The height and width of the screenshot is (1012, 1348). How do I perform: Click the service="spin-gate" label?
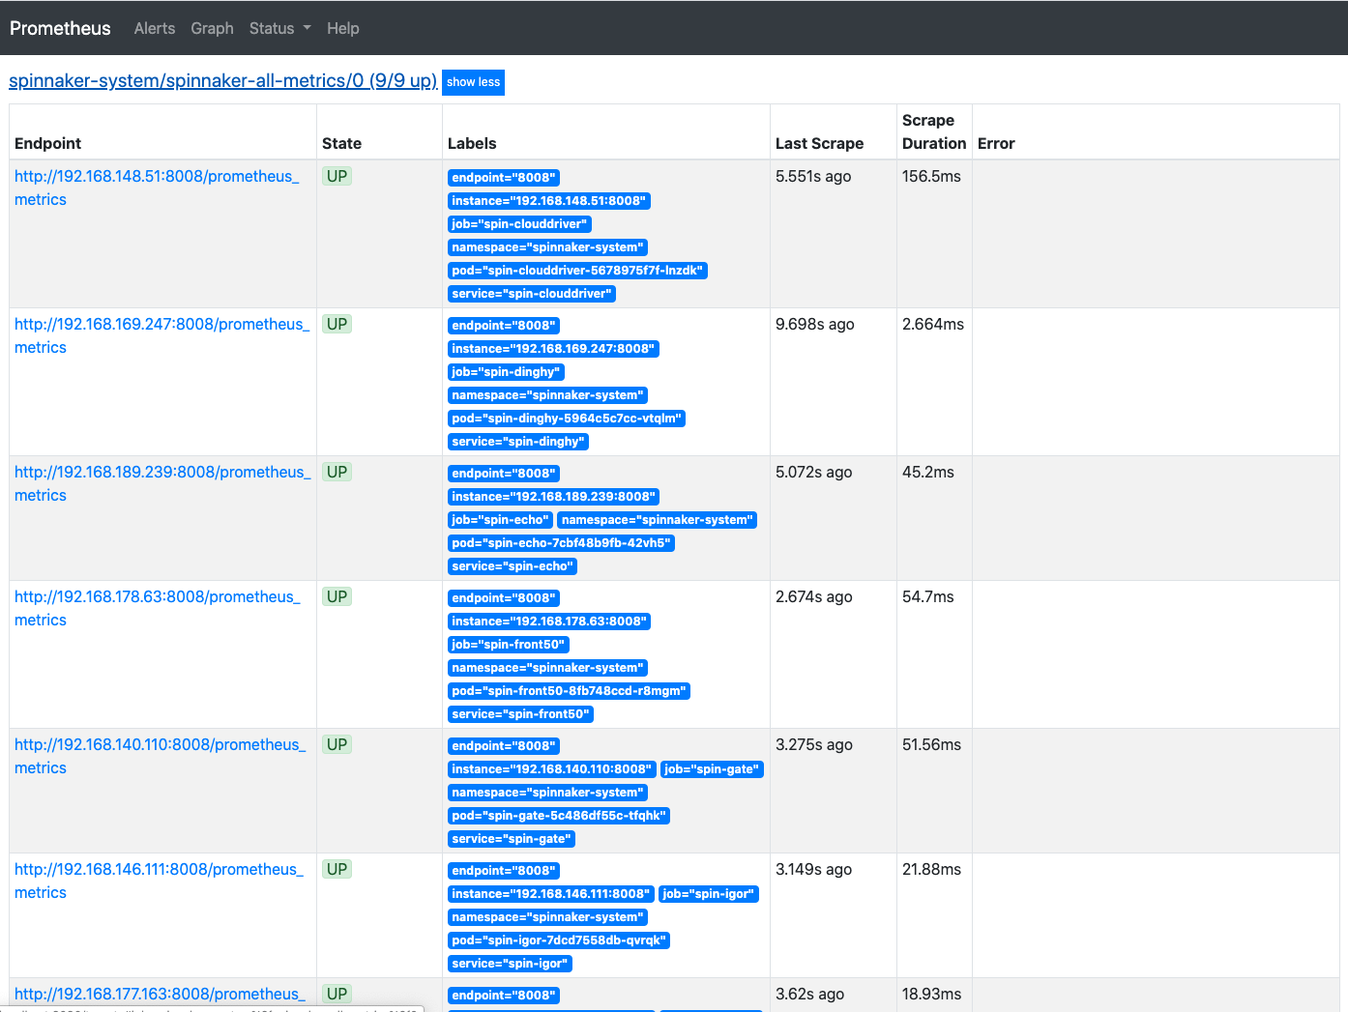pyautogui.click(x=512, y=839)
